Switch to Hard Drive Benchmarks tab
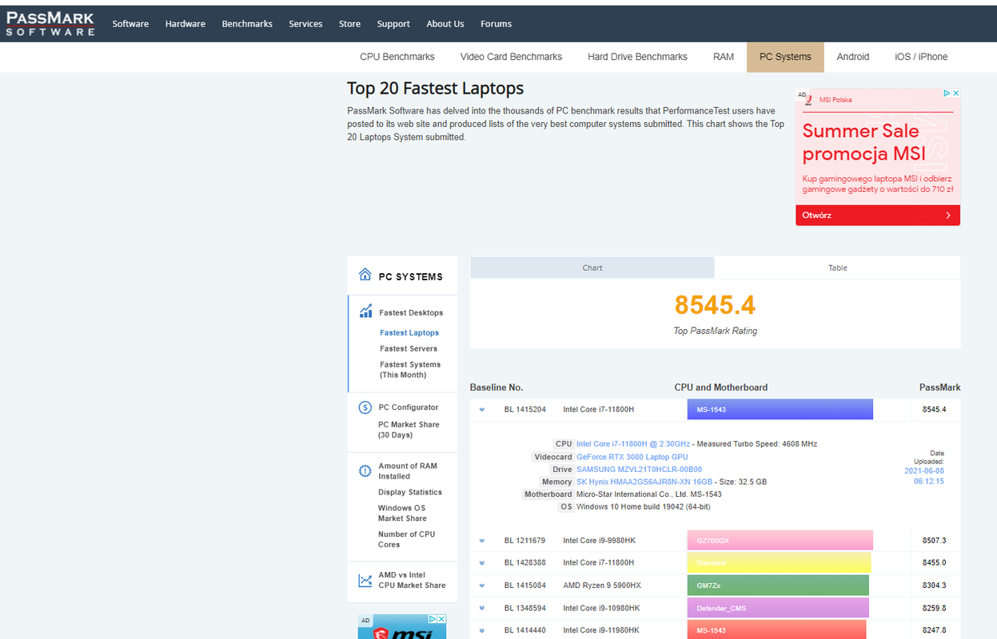This screenshot has width=997, height=639. click(637, 57)
